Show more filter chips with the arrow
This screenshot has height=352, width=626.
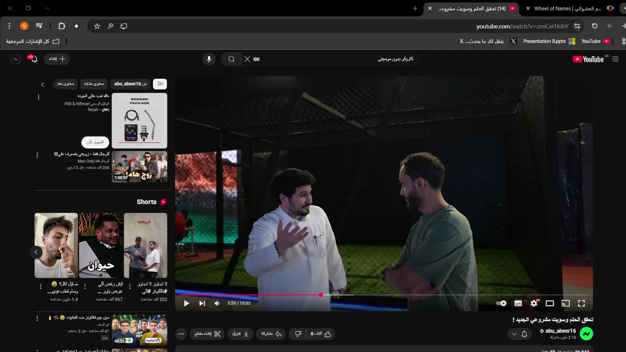[x=42, y=85]
